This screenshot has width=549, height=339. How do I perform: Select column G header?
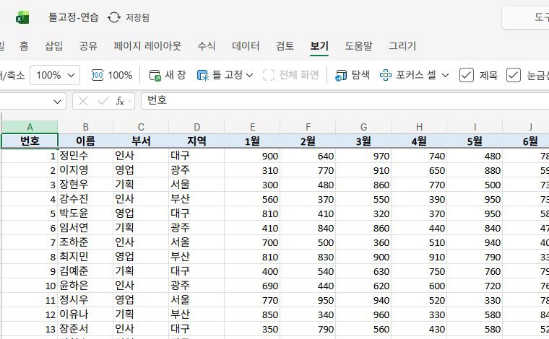point(364,127)
